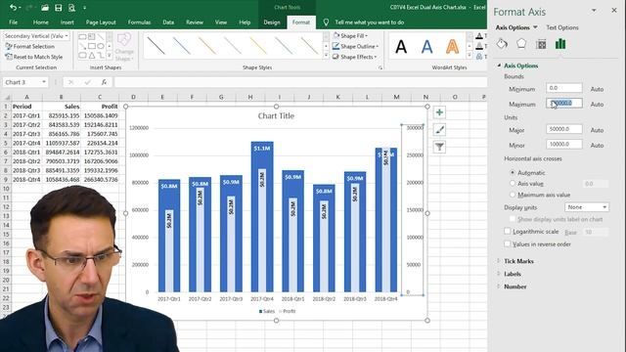Screen dimensions: 626x352
Task: Click the Shape Fill icon
Action: 336,35
